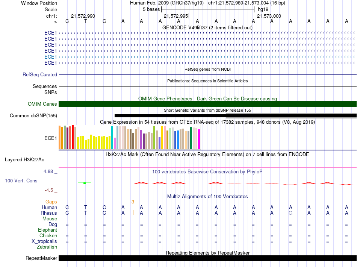Screen dimensions: 357x267
Task: Click the gray G in Rhesus row
Action: pos(290,213)
